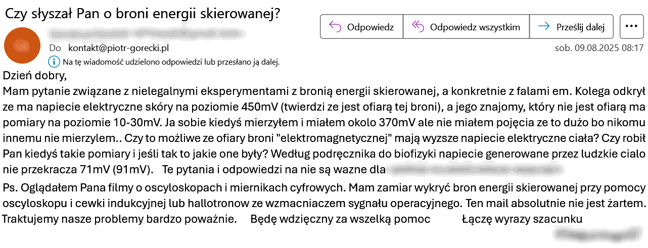Click the double-arrow reply all icon
648x248 pixels.
[418, 27]
